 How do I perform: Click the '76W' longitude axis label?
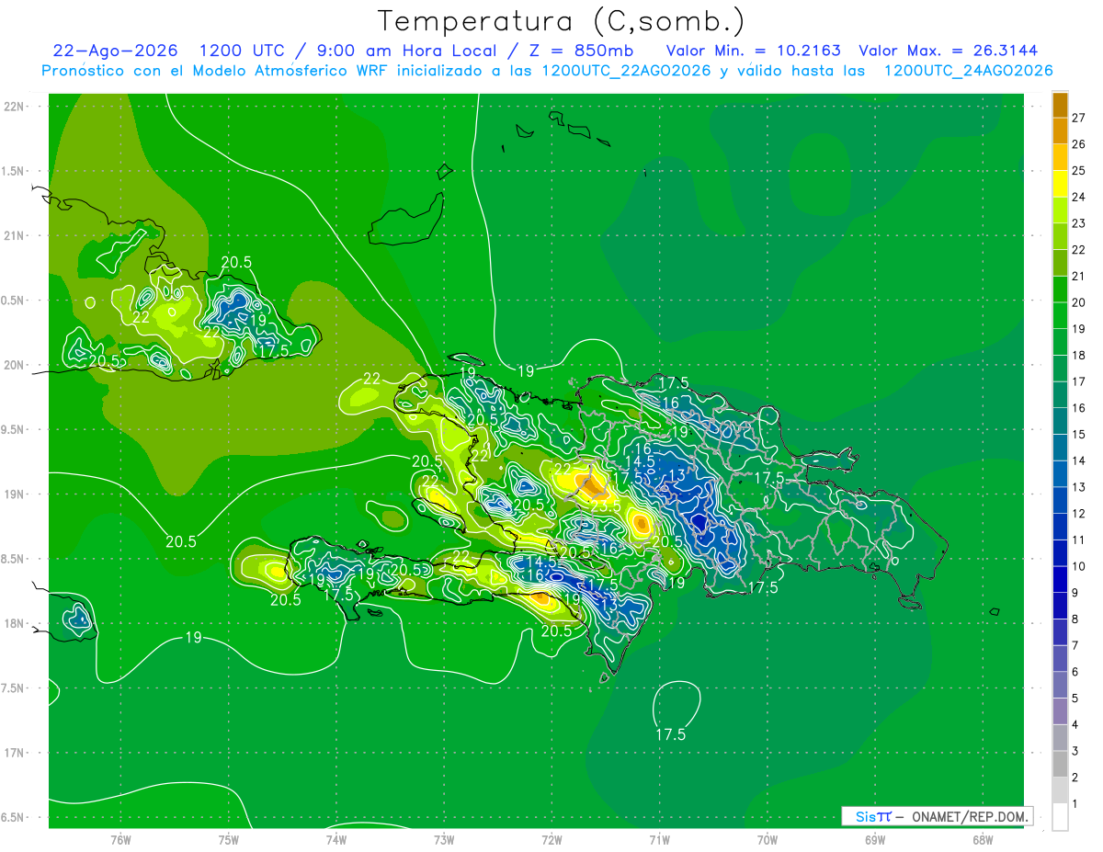(120, 839)
